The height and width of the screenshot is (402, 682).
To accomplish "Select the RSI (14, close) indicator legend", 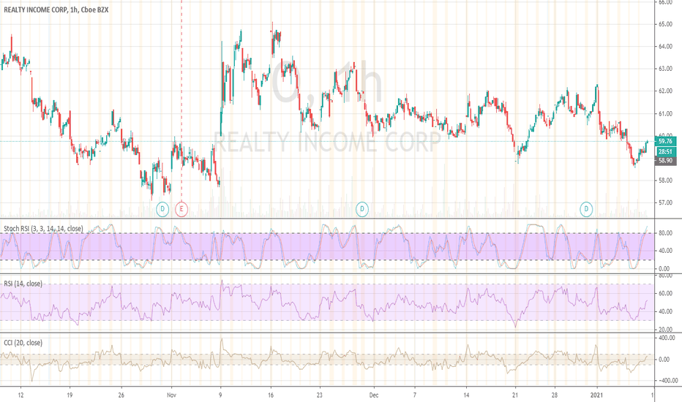I will point(23,284).
